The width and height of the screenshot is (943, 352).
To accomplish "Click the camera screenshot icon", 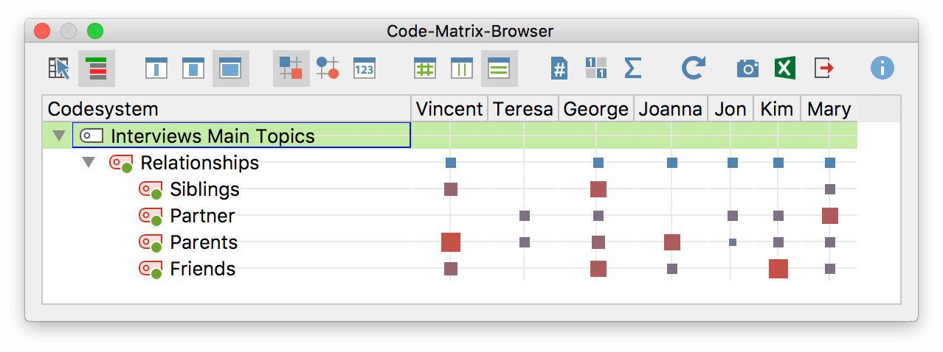I will pyautogui.click(x=747, y=68).
